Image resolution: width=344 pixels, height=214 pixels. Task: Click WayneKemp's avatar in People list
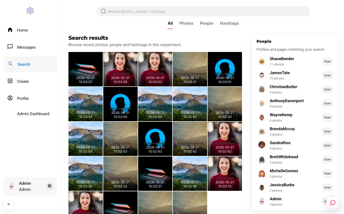click(x=262, y=117)
